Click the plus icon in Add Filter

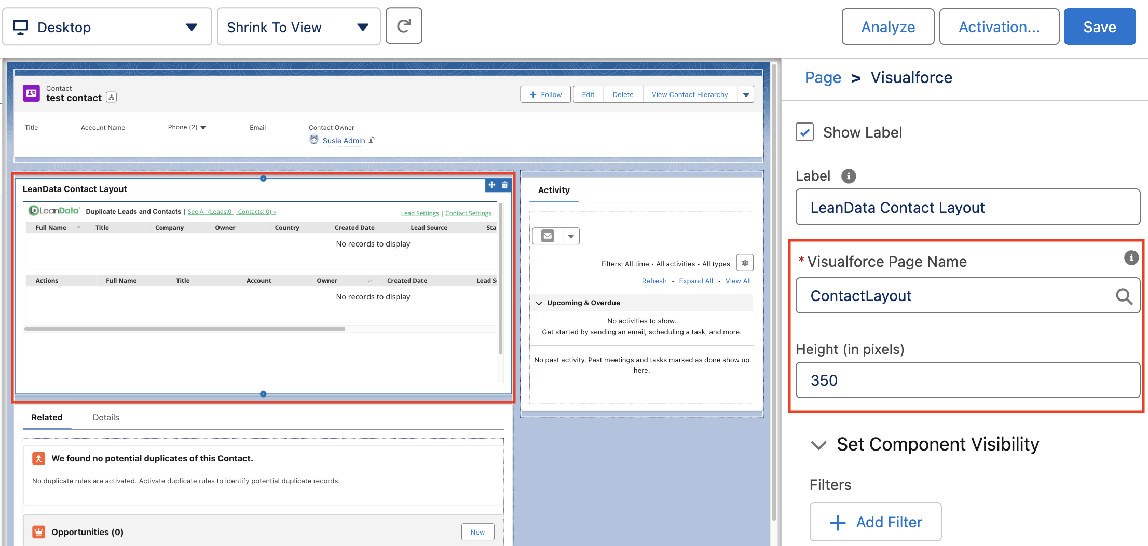coord(838,522)
